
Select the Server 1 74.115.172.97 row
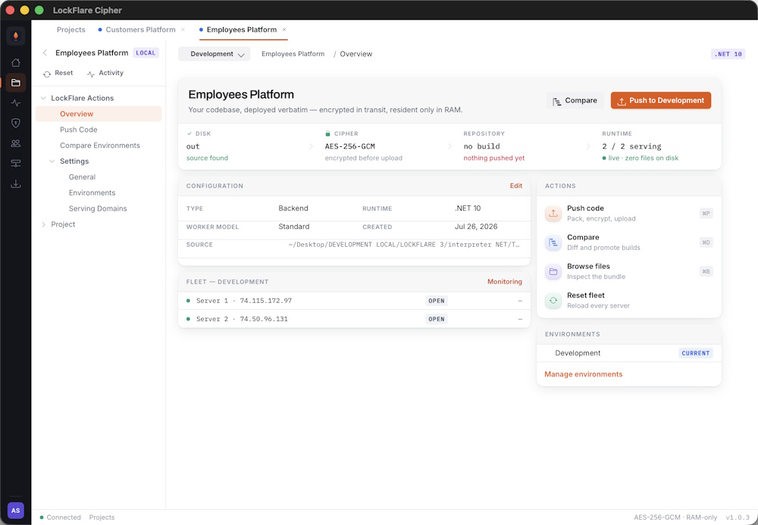click(354, 301)
